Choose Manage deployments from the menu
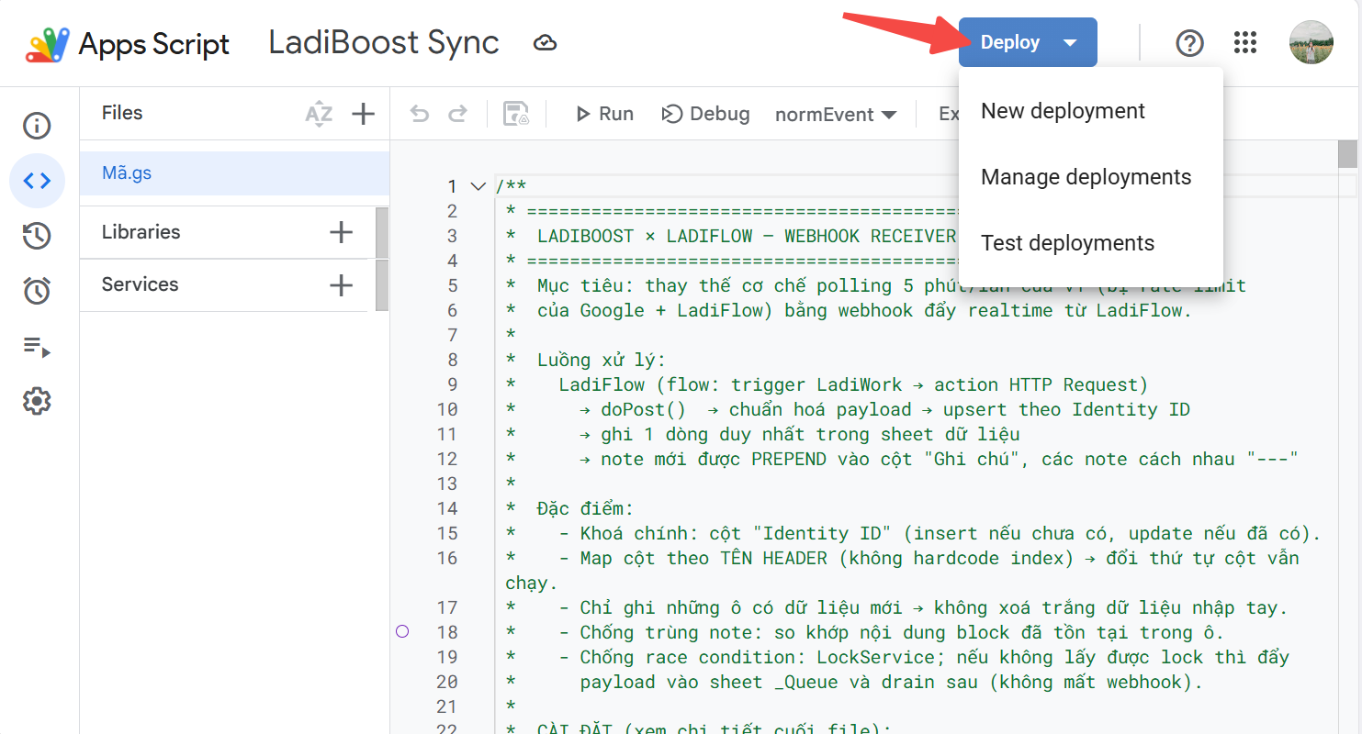This screenshot has width=1362, height=734. point(1091,177)
